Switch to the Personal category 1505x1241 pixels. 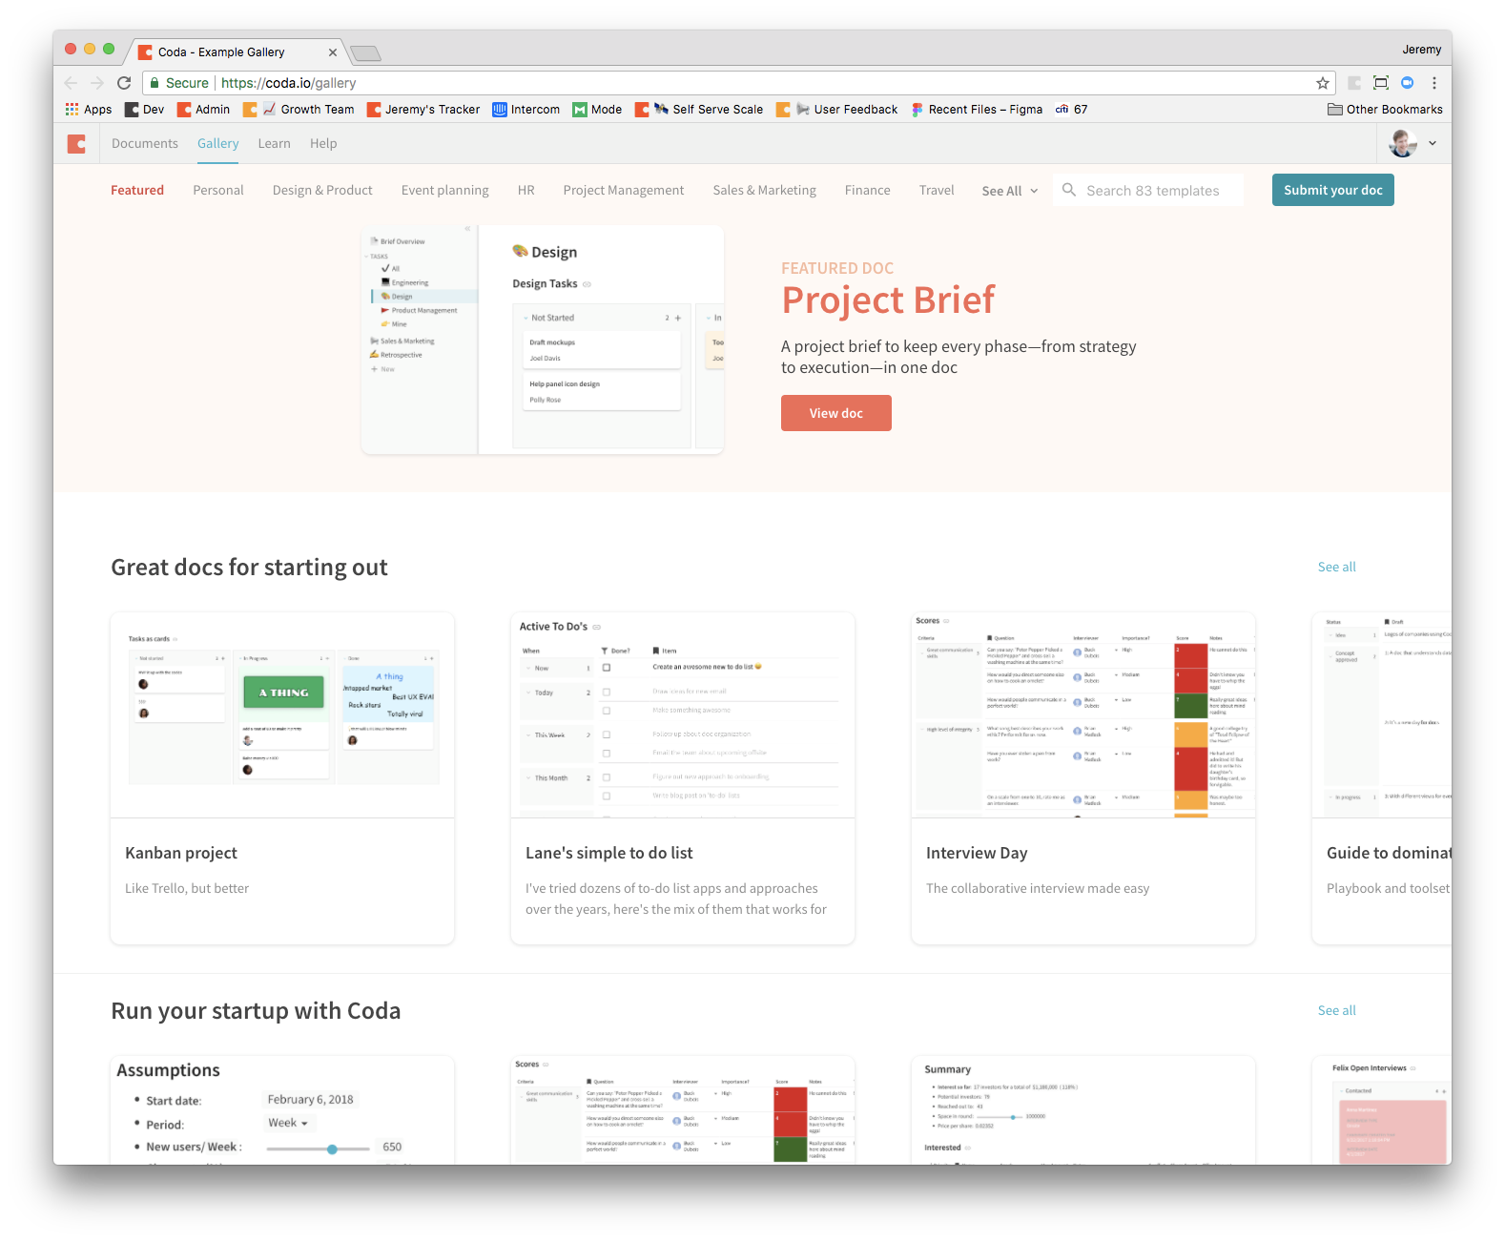pyautogui.click(x=218, y=191)
